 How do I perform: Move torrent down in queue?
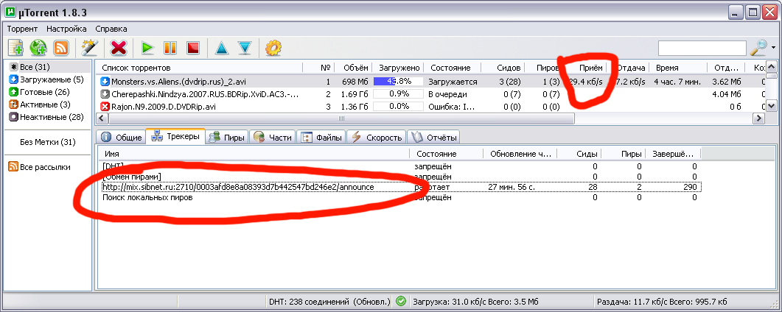(x=245, y=48)
